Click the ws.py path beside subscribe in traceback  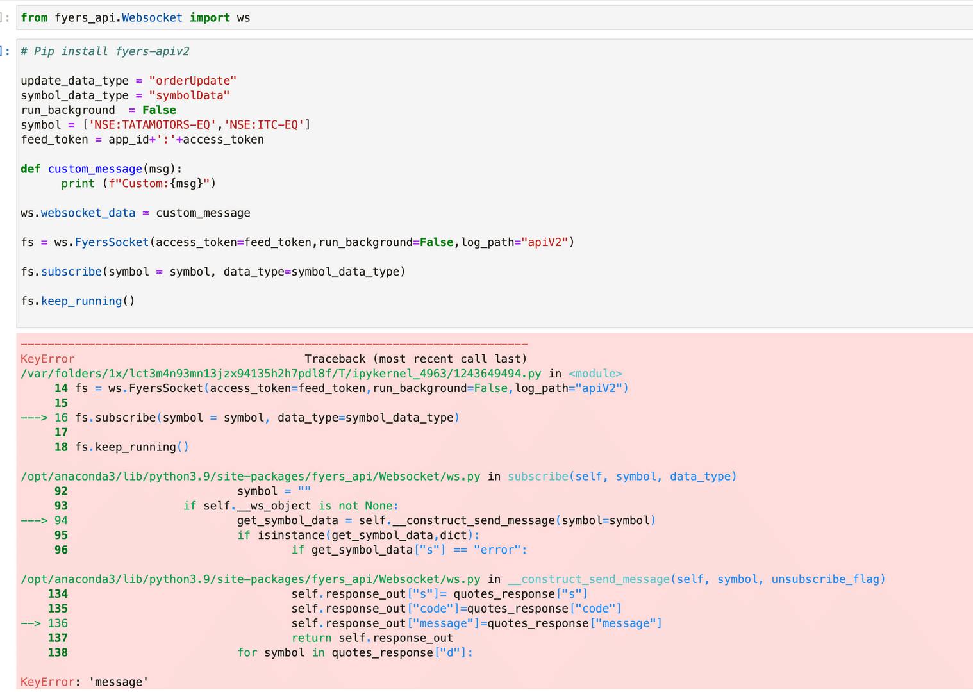[251, 477]
